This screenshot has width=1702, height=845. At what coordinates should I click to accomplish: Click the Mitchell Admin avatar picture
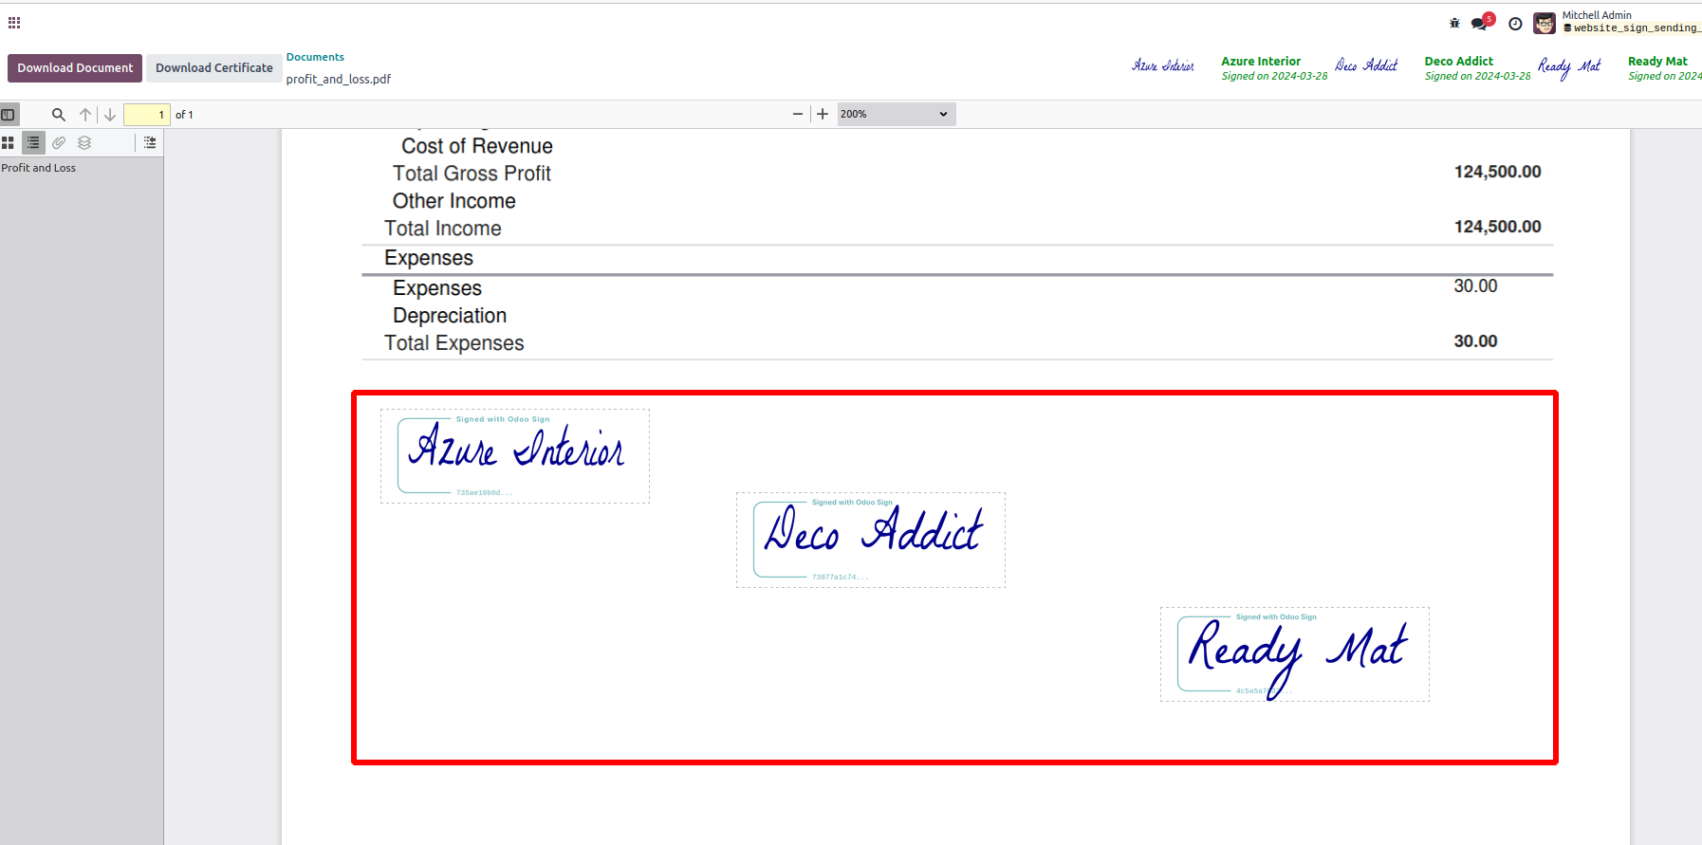click(x=1545, y=23)
